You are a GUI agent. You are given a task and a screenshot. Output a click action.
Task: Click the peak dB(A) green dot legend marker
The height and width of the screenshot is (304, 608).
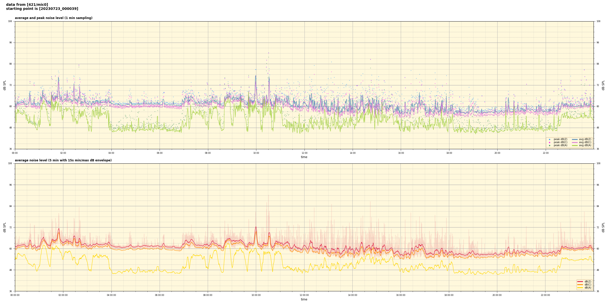(x=549, y=145)
